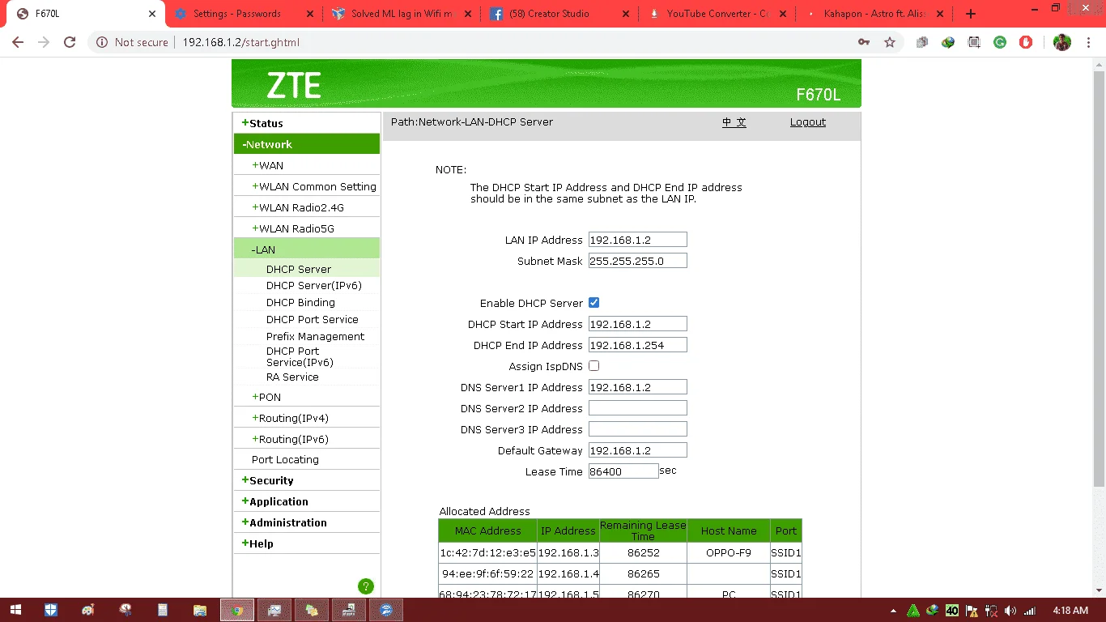Open Snipping Tool from the taskbar
The width and height of the screenshot is (1106, 622).
tap(125, 610)
